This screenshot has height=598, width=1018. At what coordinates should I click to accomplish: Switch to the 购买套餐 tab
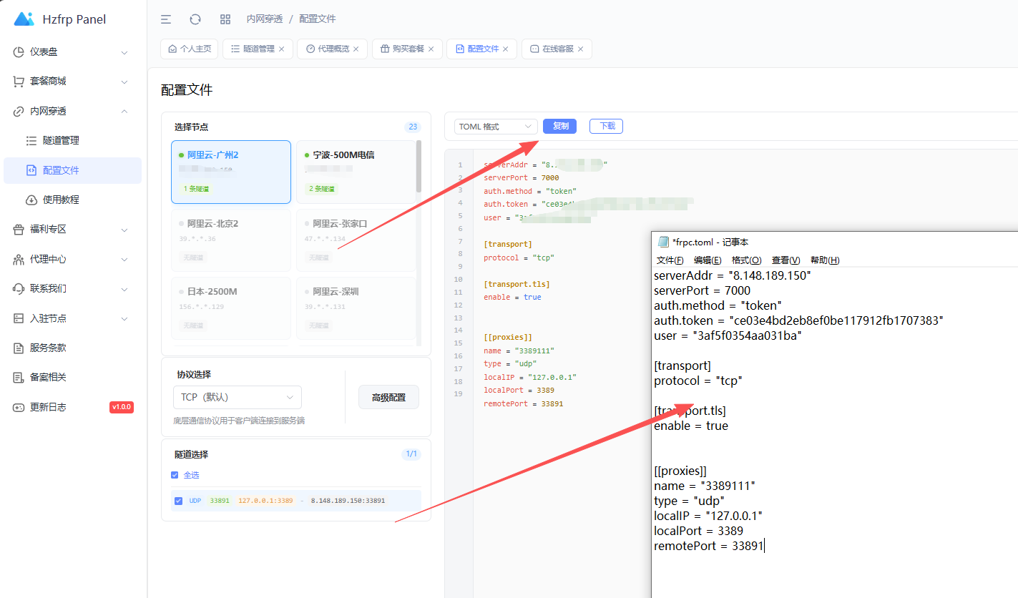[x=407, y=49]
